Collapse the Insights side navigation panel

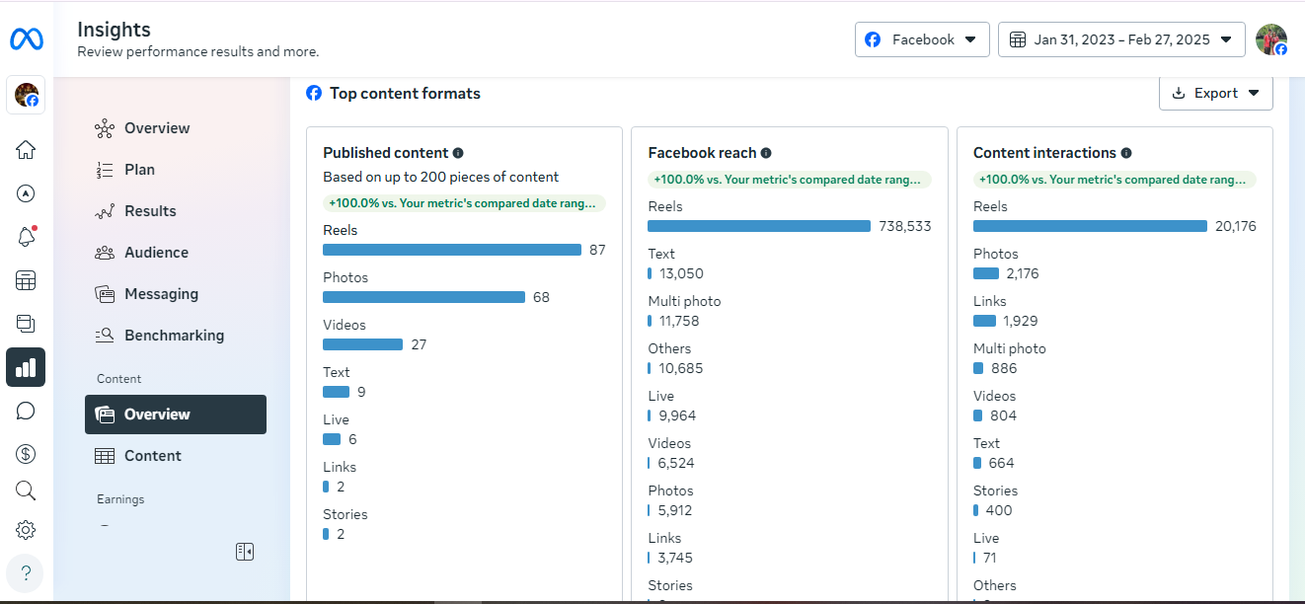click(245, 552)
